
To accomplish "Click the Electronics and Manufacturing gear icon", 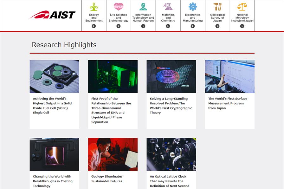I will [193, 7].
